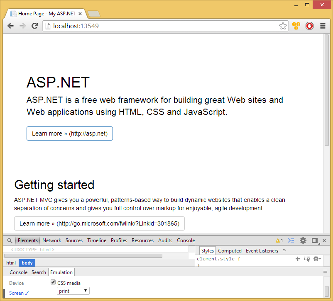Click the drawer vertical scrollbar
The width and height of the screenshot is (333, 301).
click(327, 291)
